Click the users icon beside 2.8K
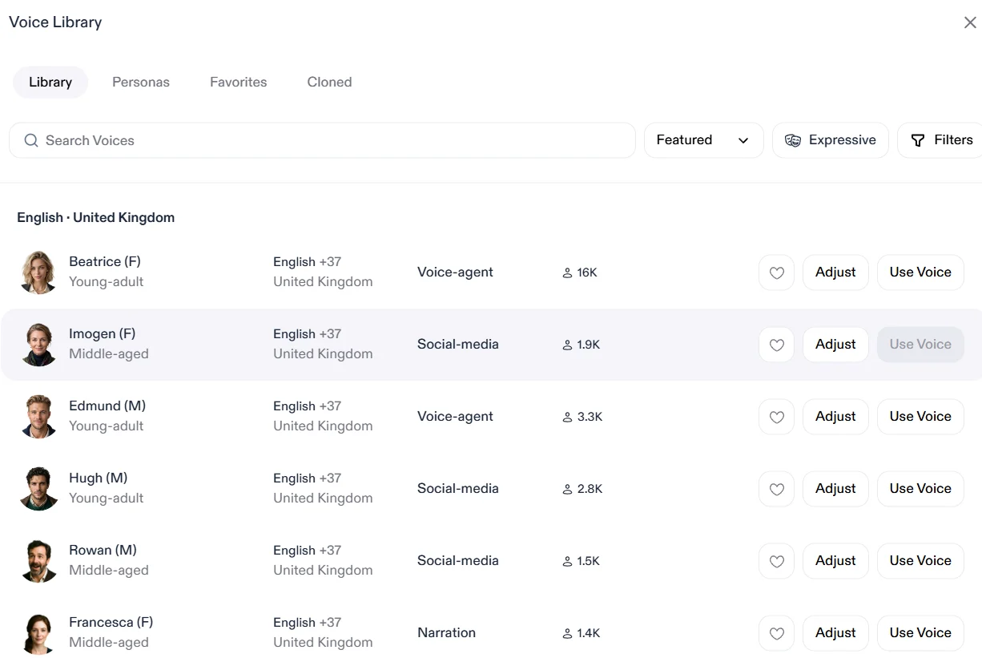Viewport: 982px width, 658px height. [568, 489]
